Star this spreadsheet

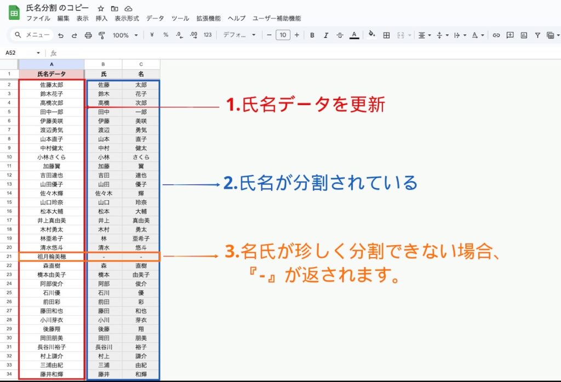point(101,9)
